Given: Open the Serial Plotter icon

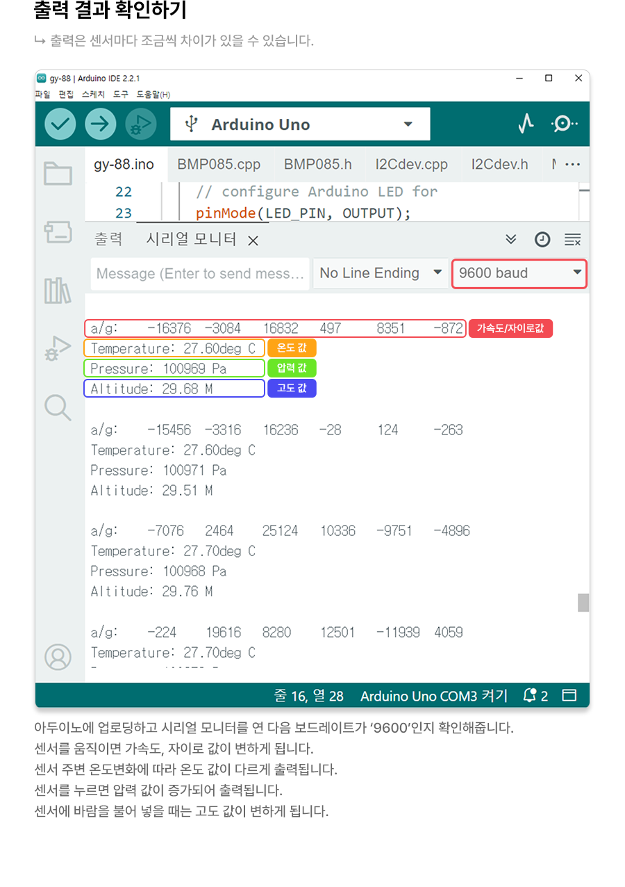Looking at the screenshot, I should (x=526, y=124).
